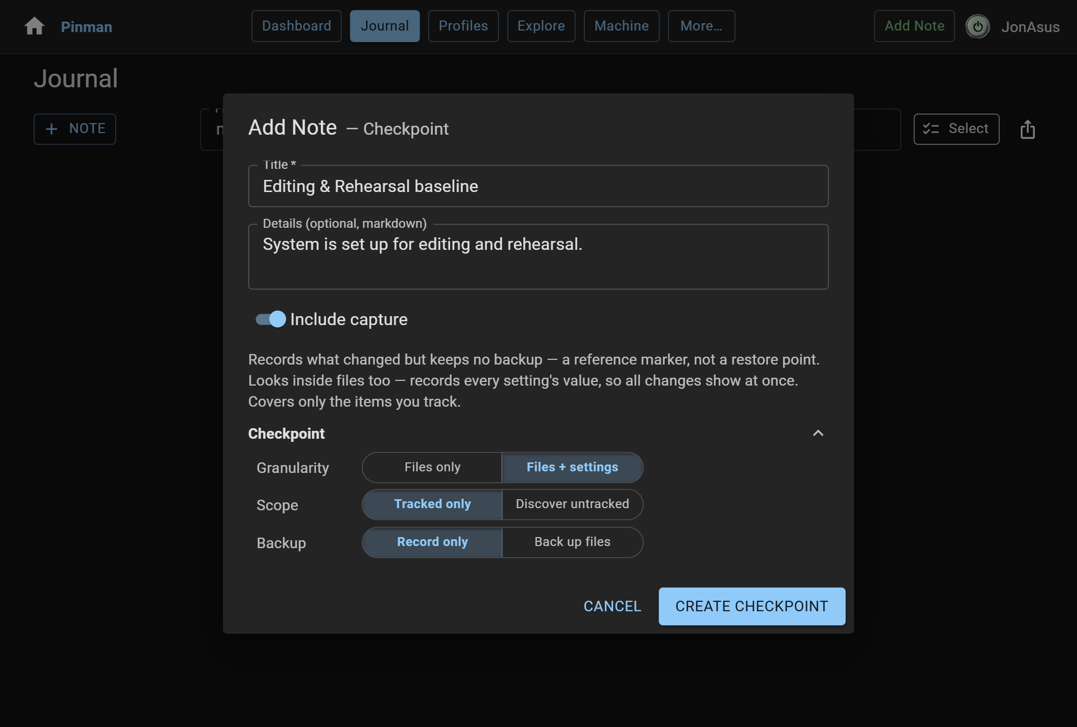1077x727 pixels.
Task: Open the Machine tab
Action: coord(622,26)
